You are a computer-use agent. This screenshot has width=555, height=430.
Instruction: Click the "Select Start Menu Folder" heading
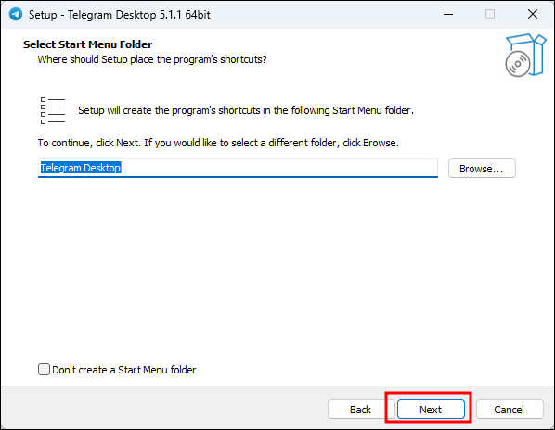click(x=88, y=44)
